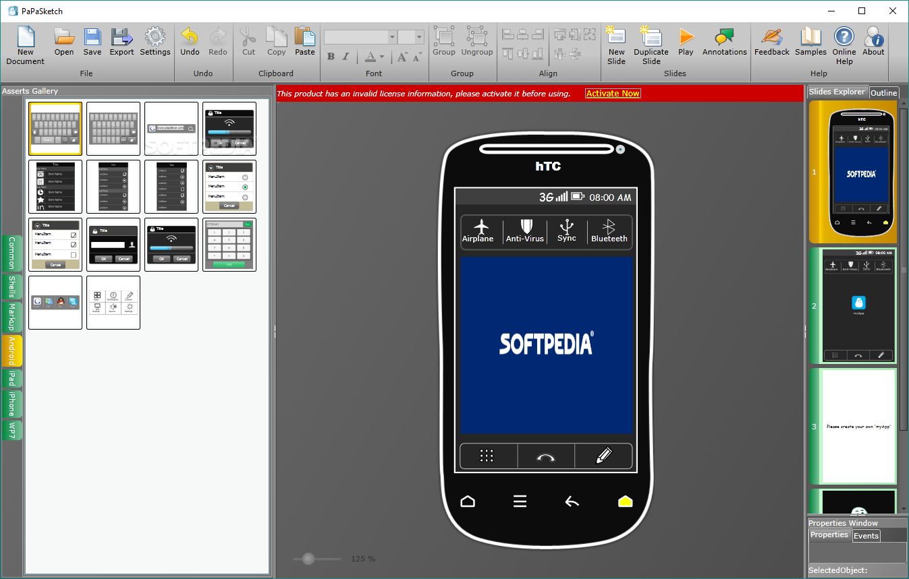The height and width of the screenshot is (579, 909).
Task: Switch to the Markup assets tab
Action: (12, 317)
